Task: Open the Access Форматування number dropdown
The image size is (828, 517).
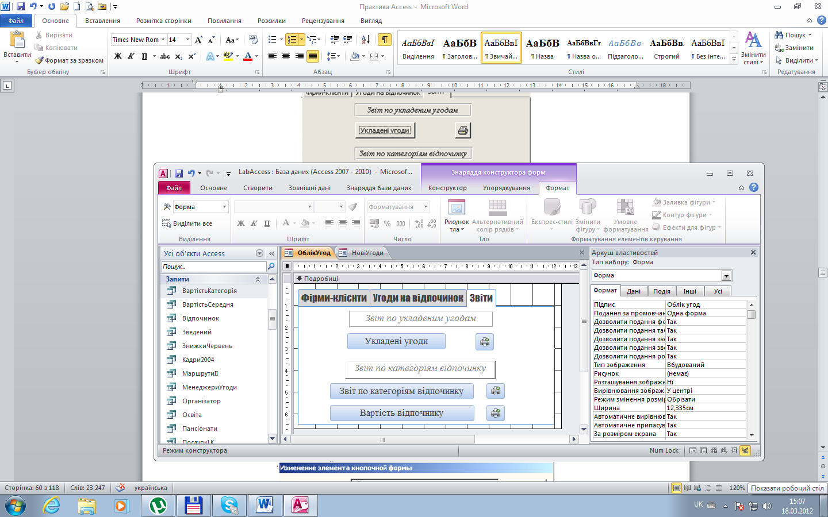Action: (x=426, y=207)
